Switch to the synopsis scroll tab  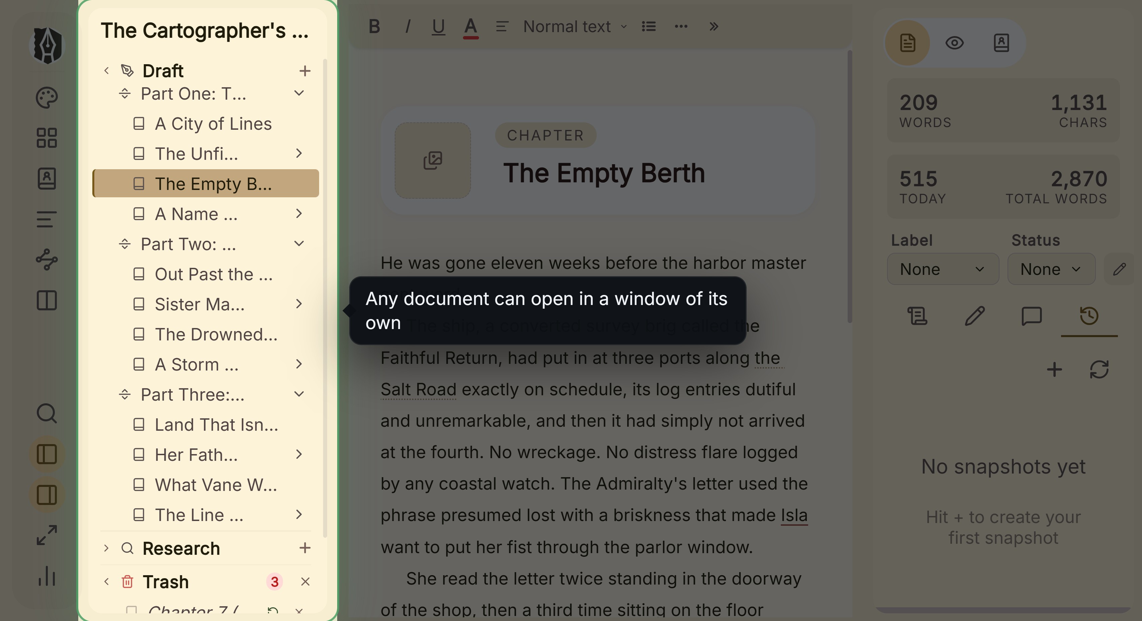(x=917, y=316)
